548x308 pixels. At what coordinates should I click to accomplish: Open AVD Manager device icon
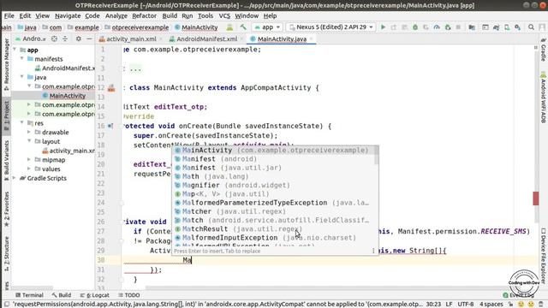tap(507, 27)
